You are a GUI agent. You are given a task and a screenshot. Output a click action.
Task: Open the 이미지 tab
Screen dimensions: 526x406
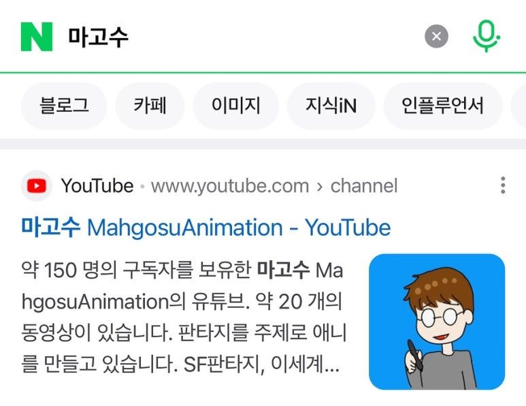pyautogui.click(x=236, y=106)
